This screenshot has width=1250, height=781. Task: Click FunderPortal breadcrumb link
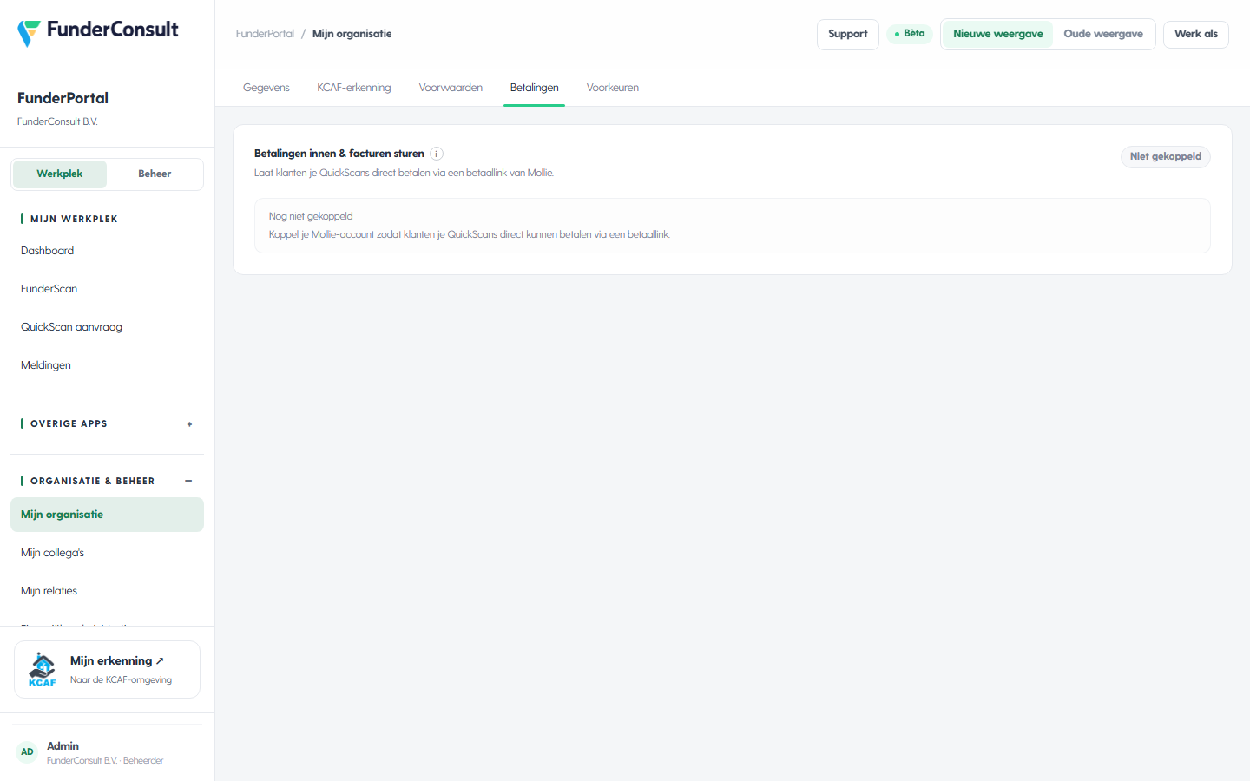point(265,34)
